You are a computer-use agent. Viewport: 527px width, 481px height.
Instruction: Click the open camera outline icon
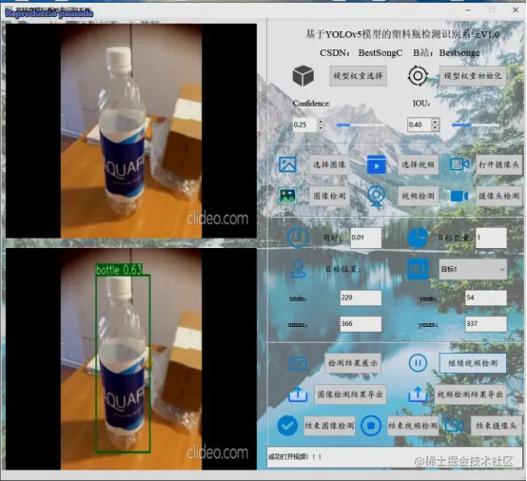459,164
